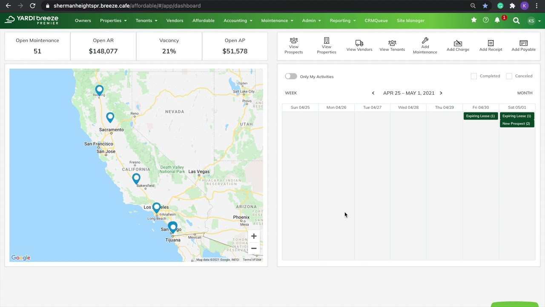Open the Add Payable icon

click(524, 43)
